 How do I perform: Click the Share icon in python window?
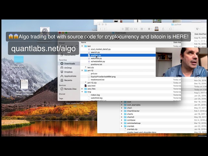tap(163, 29)
